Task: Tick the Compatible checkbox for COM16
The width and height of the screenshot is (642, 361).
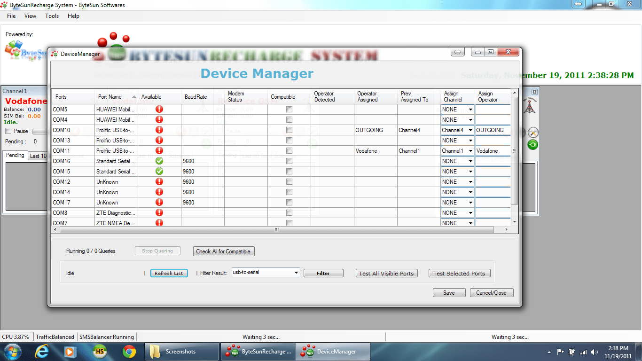Action: click(x=289, y=161)
